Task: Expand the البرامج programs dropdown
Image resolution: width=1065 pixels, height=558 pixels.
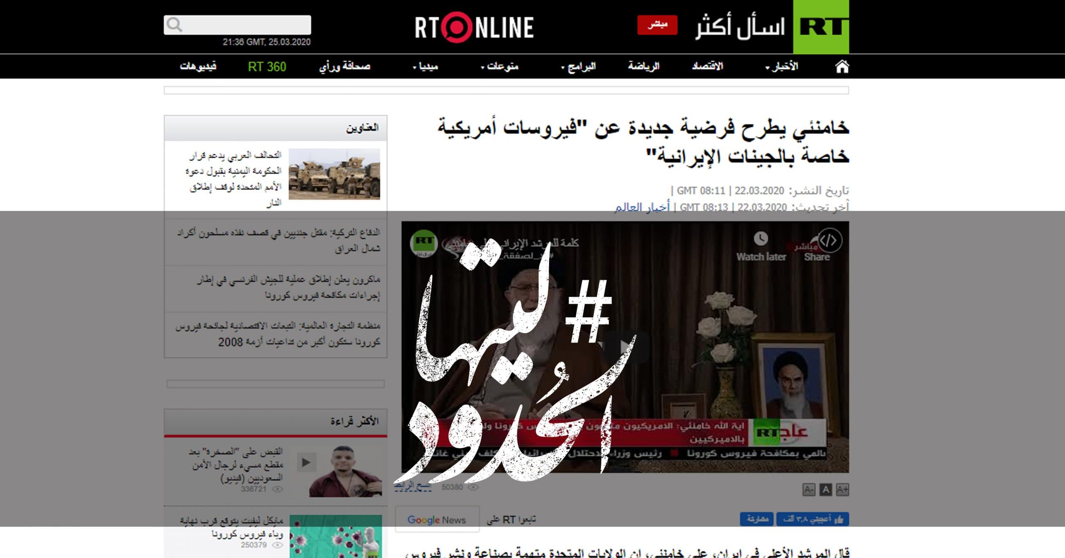Action: point(579,67)
